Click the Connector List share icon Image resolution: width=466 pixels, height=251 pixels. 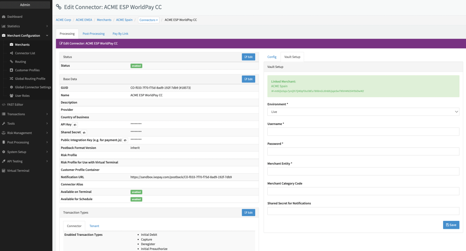pos(11,53)
